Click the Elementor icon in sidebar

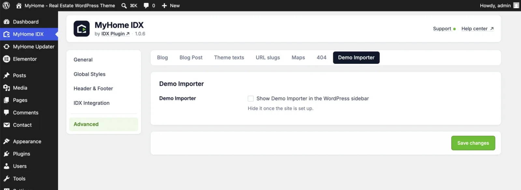7,59
